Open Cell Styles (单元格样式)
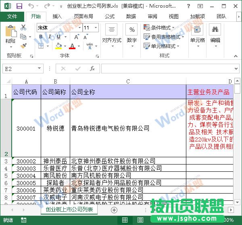This screenshot has width=242, height=225. pos(161,46)
